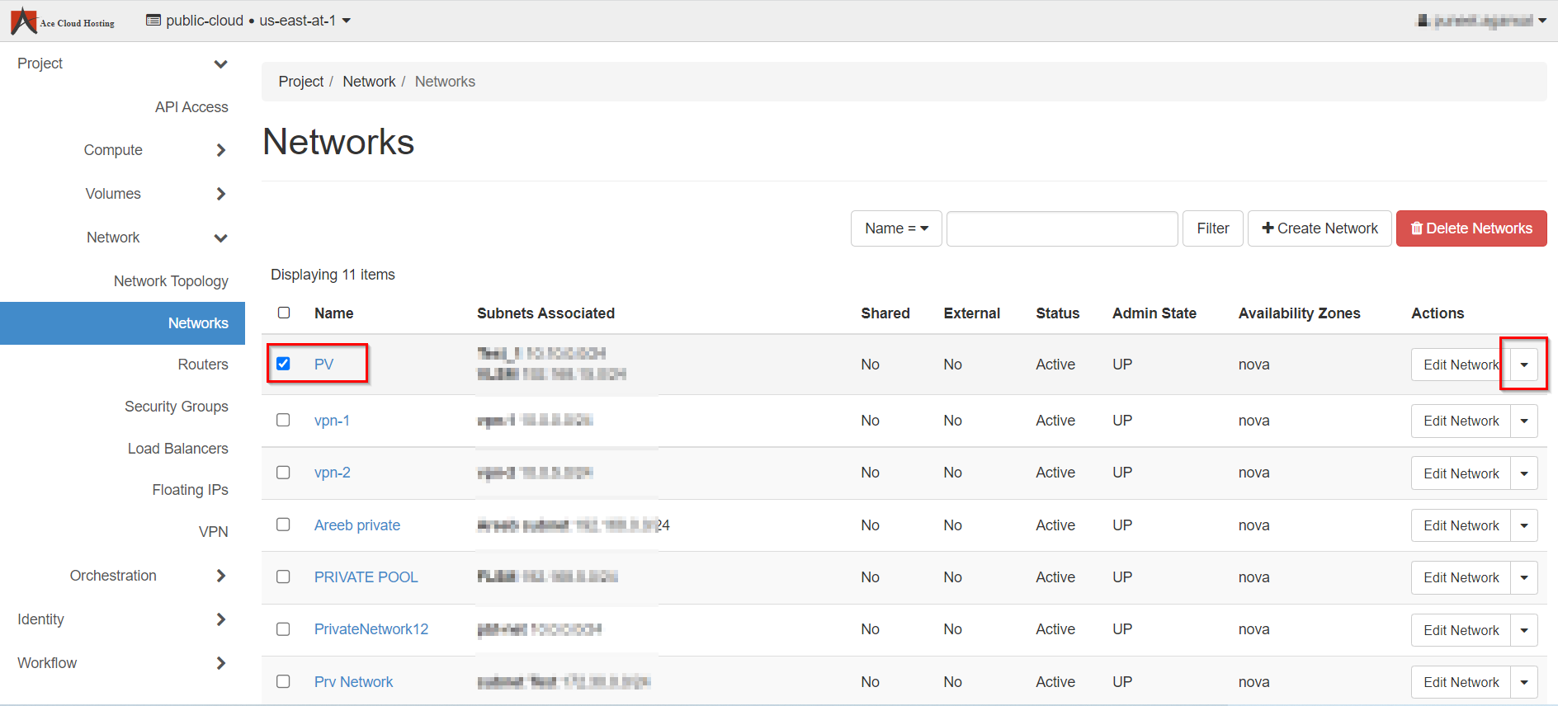Screen dimensions: 1558x706
Task: Uncheck the PV network checkbox
Action: (283, 364)
